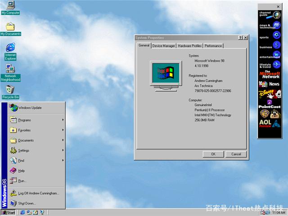Open the Favorites submenu

(36, 130)
